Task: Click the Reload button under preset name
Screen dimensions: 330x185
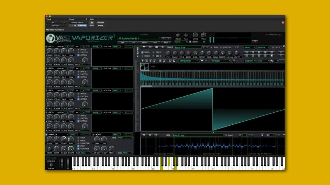Action: coord(144,42)
